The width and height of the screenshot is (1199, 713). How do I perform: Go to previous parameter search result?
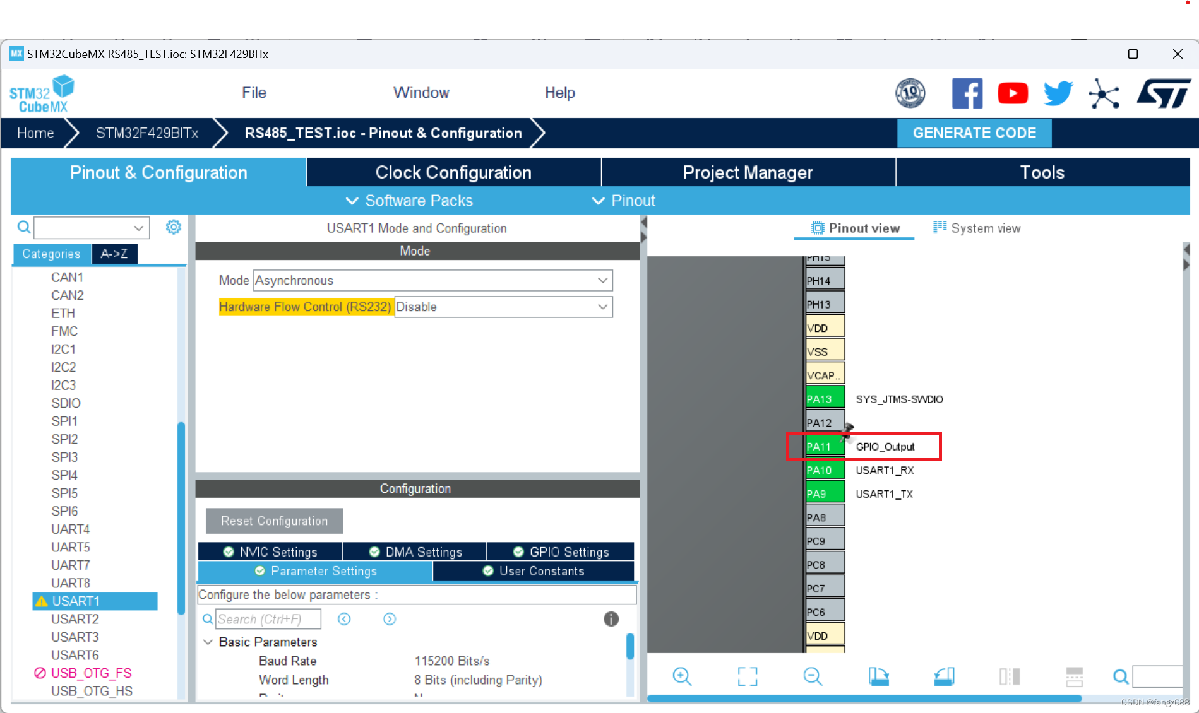click(x=344, y=619)
